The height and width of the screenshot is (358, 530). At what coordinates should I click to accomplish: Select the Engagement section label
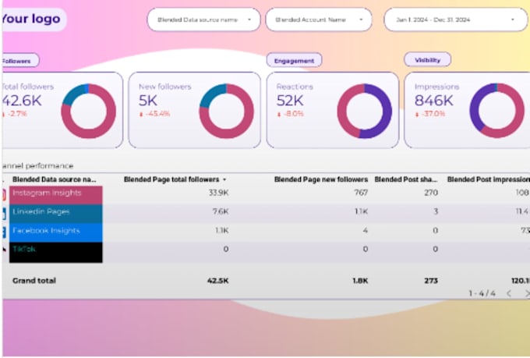294,61
